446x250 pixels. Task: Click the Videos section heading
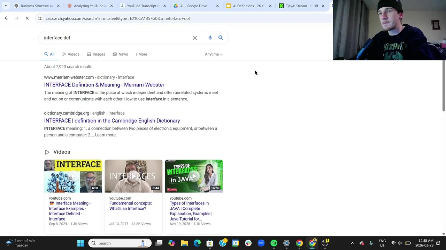pyautogui.click(x=62, y=152)
